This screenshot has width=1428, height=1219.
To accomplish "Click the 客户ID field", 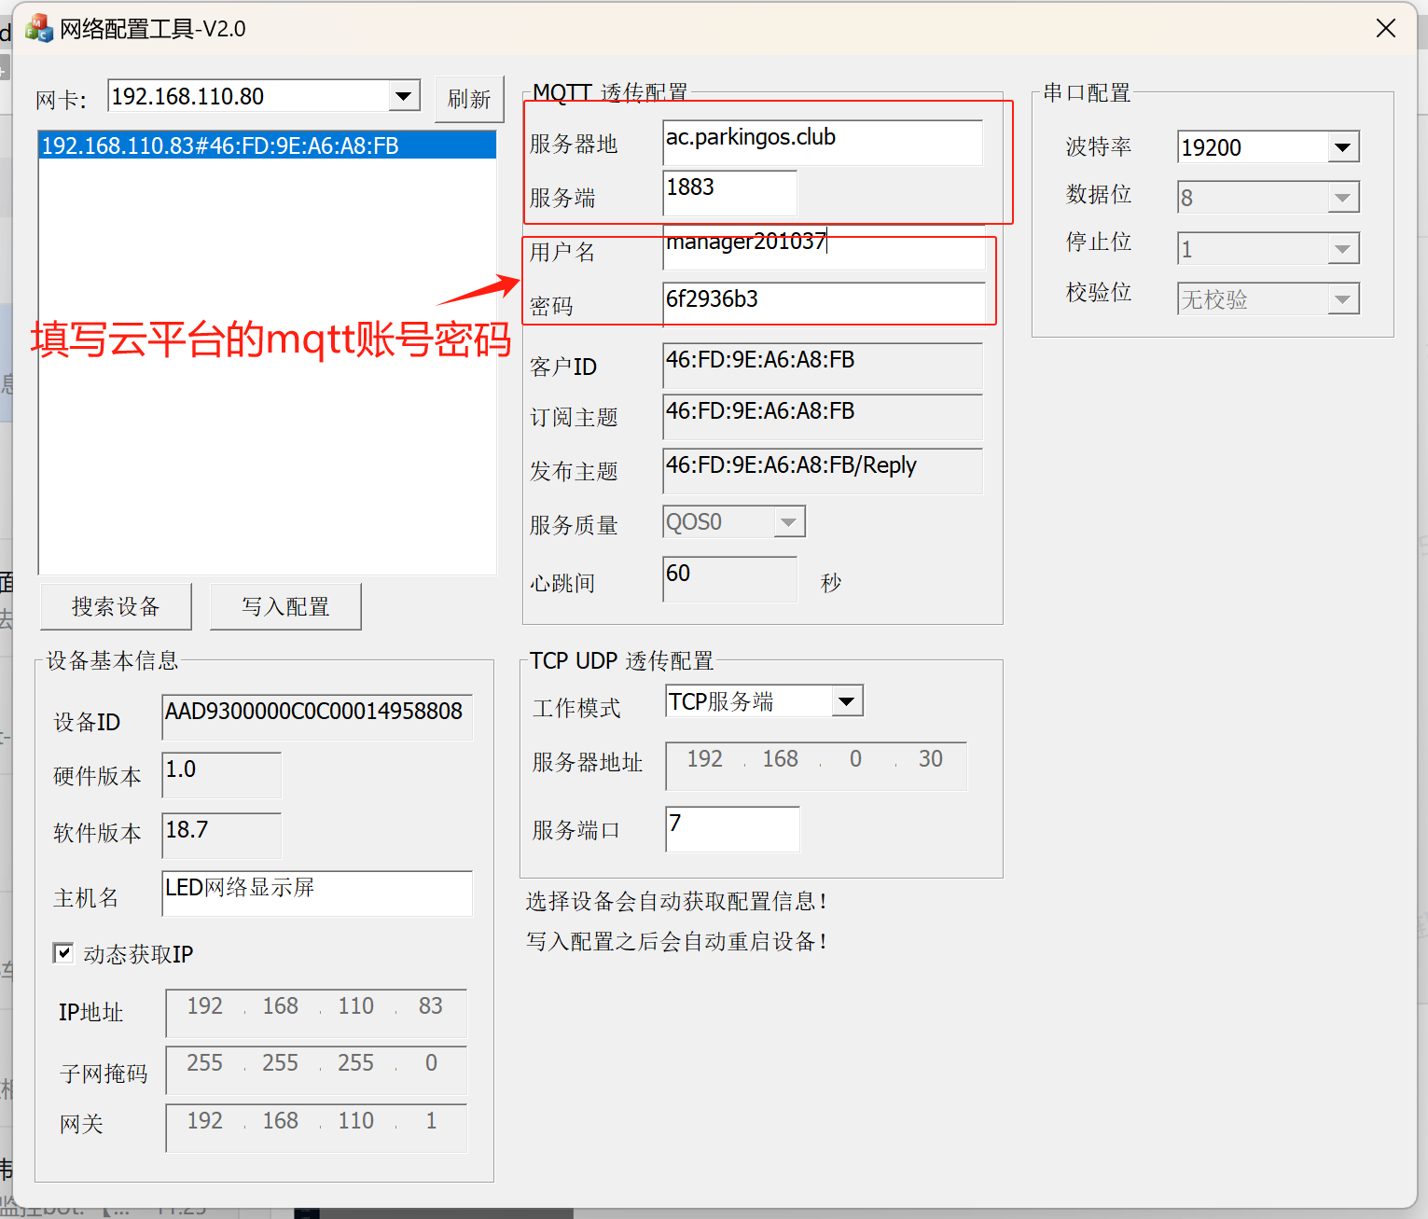I will pos(823,366).
